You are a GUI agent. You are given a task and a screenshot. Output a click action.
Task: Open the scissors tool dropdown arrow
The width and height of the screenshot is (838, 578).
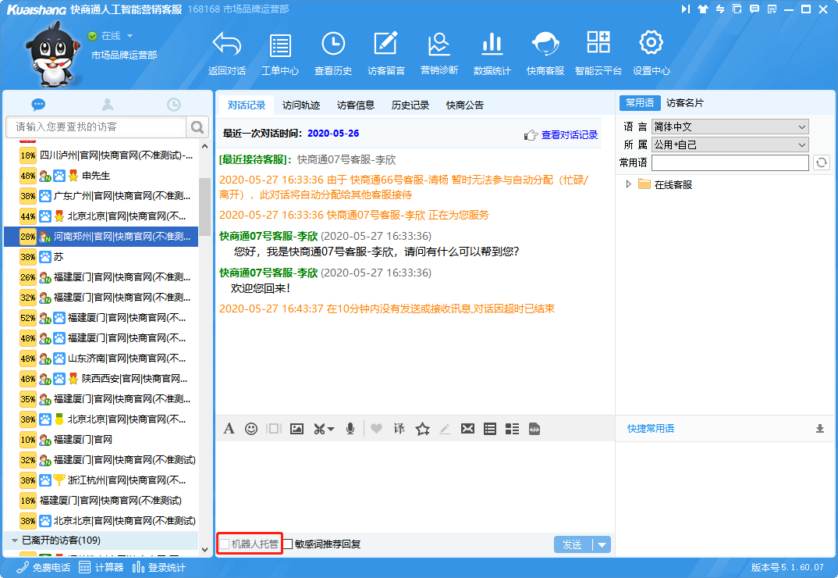(x=331, y=430)
